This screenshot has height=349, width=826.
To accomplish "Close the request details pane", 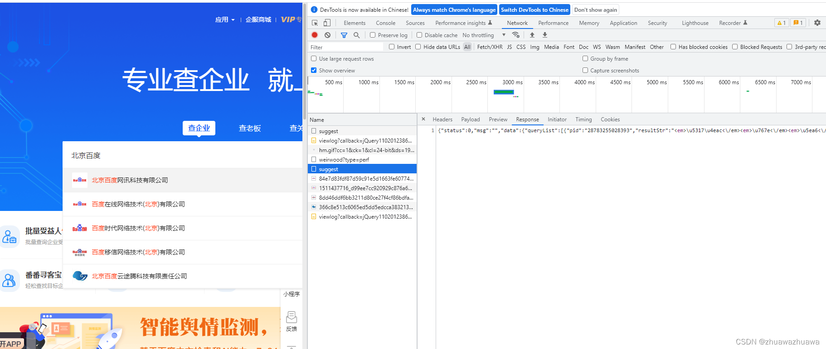I will click(x=423, y=119).
